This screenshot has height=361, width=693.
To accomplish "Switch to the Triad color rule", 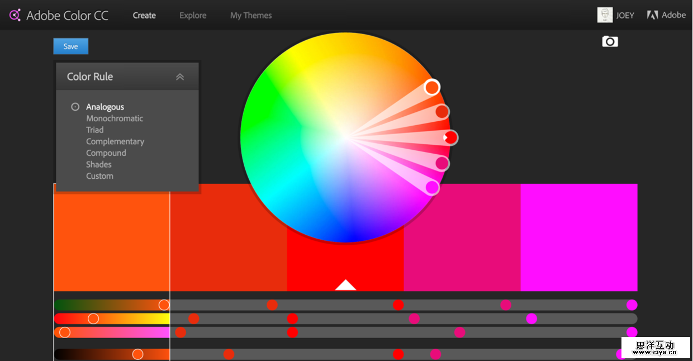I will click(x=95, y=130).
